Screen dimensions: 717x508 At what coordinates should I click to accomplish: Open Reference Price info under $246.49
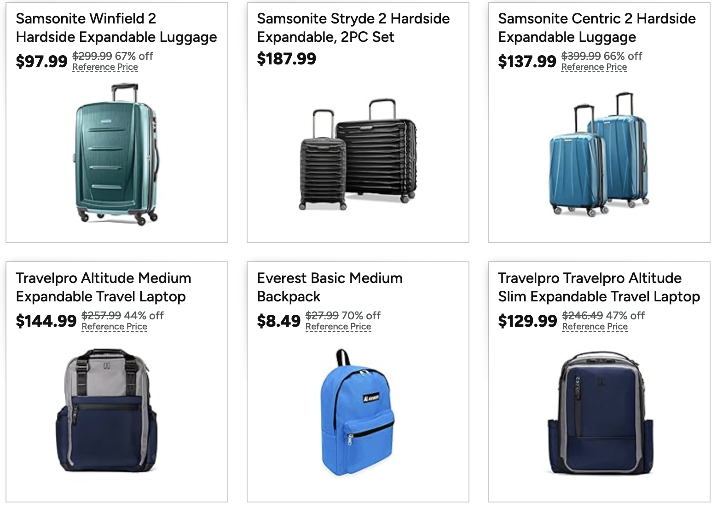595,327
